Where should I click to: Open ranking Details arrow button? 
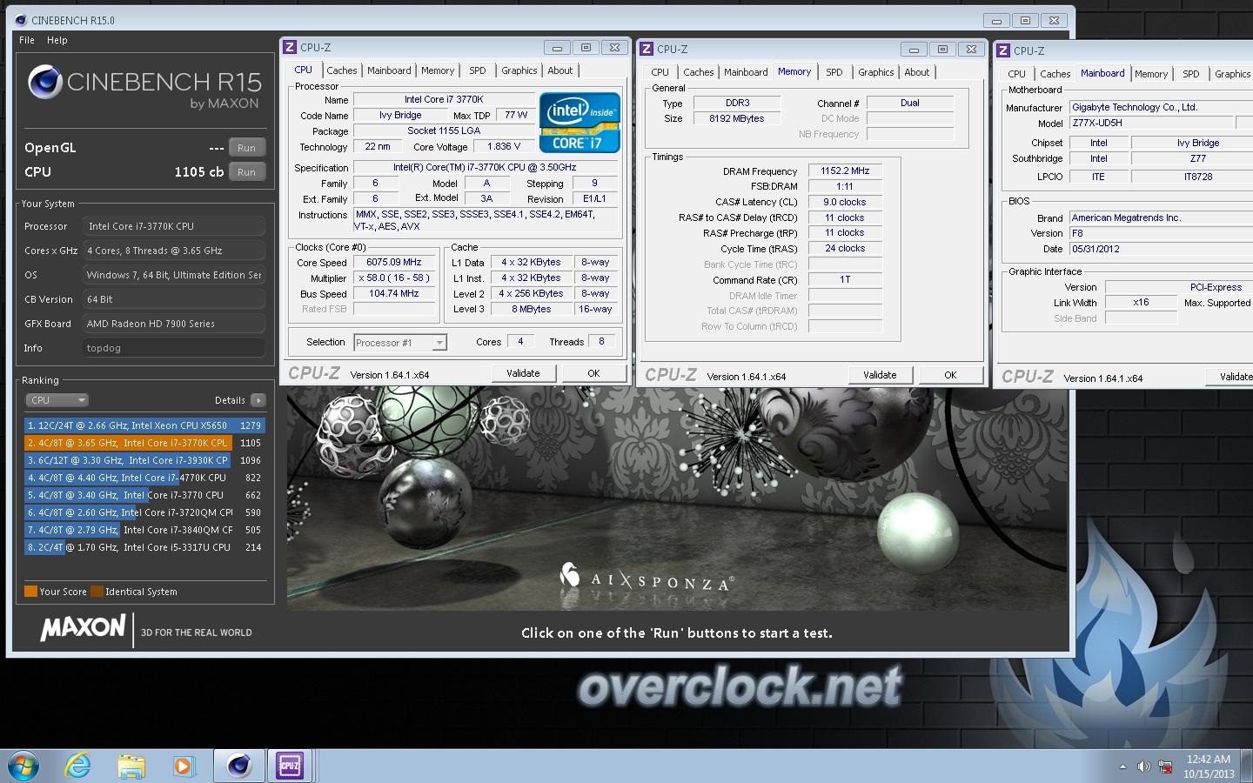coord(258,400)
